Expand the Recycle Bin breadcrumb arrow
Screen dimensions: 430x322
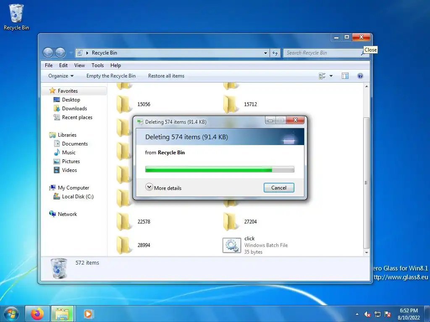pos(87,53)
